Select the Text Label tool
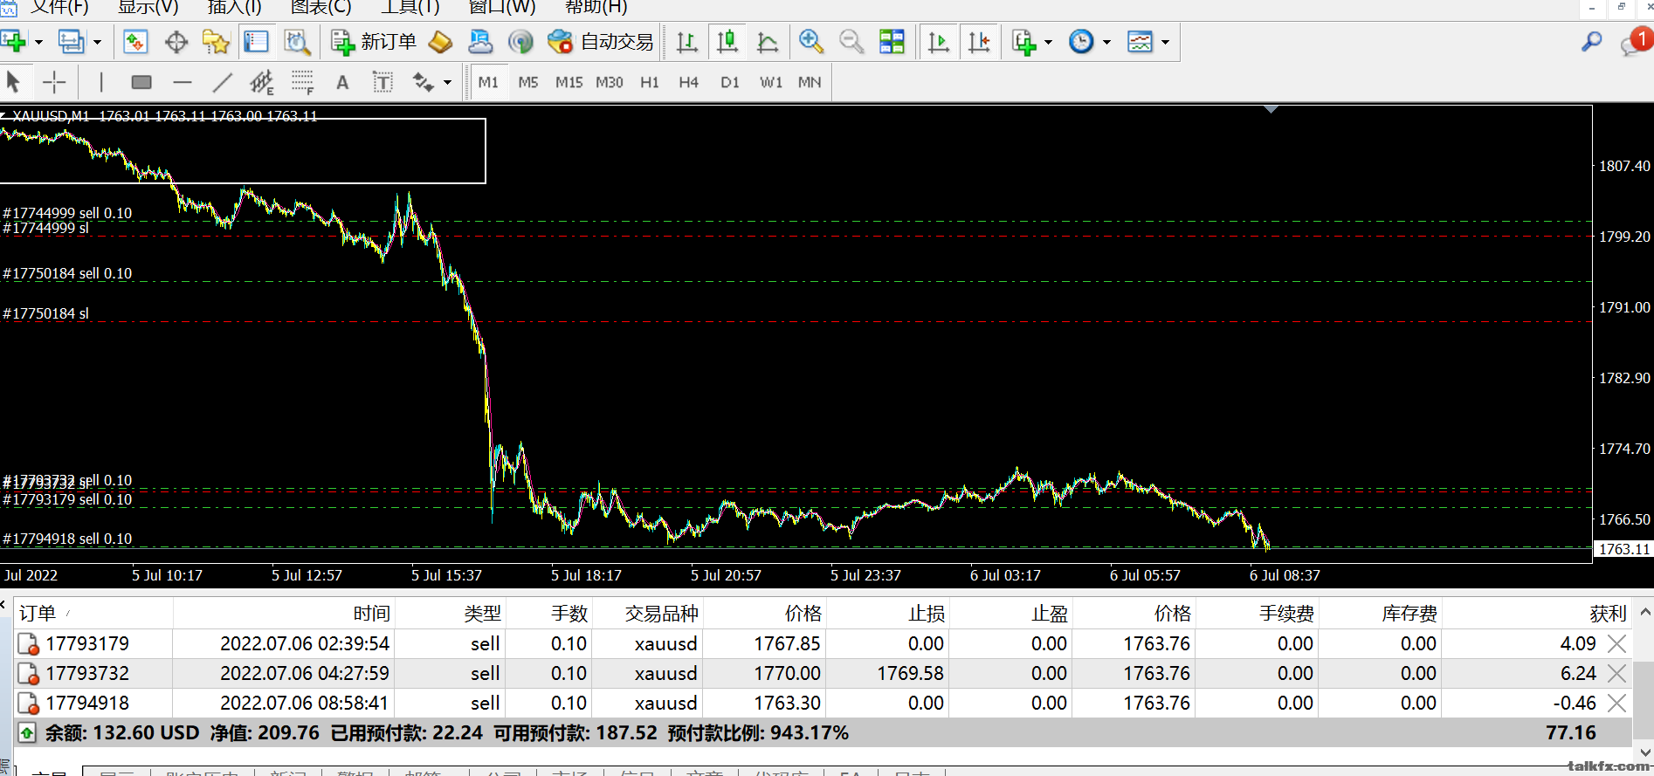 [382, 82]
